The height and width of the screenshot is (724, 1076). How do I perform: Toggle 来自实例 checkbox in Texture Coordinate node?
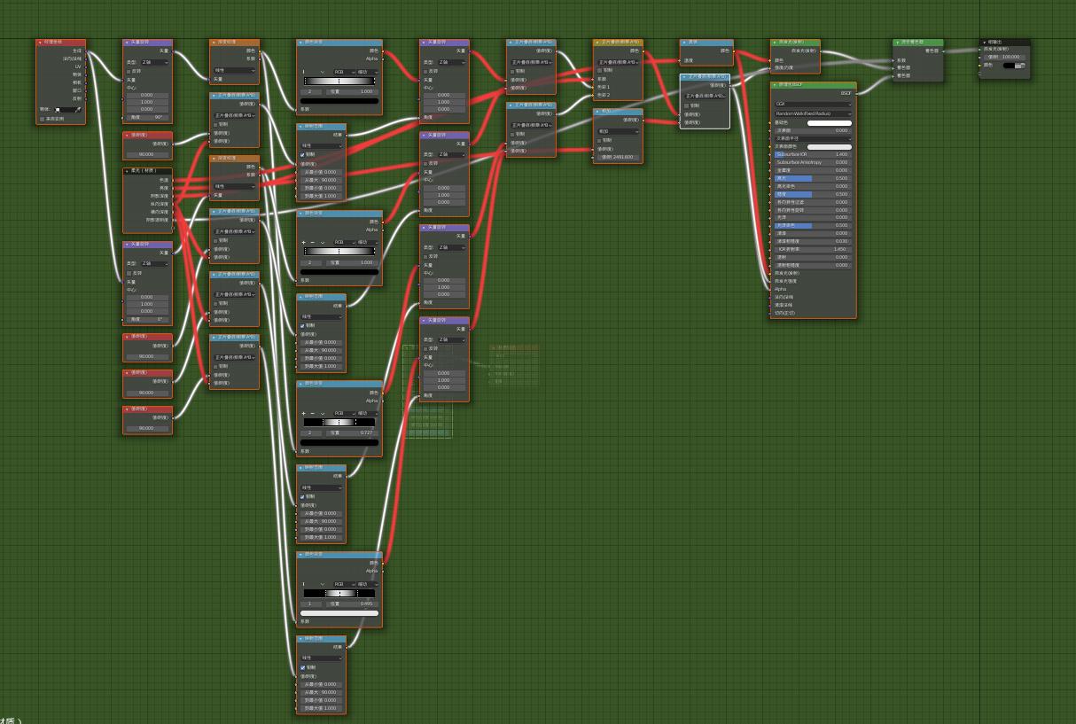coord(42,119)
